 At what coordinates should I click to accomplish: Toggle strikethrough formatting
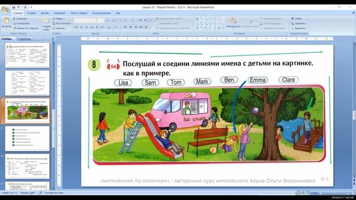click(x=92, y=27)
